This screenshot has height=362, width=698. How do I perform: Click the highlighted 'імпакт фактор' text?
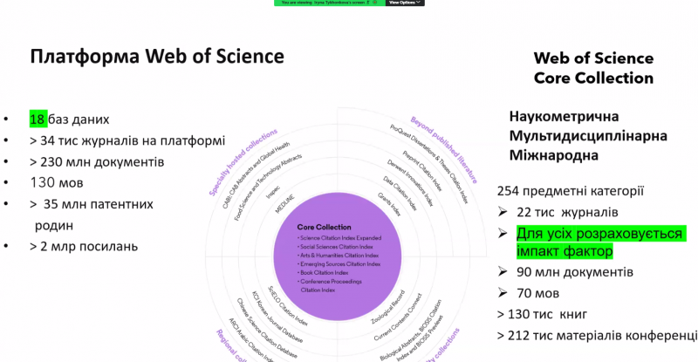click(565, 250)
